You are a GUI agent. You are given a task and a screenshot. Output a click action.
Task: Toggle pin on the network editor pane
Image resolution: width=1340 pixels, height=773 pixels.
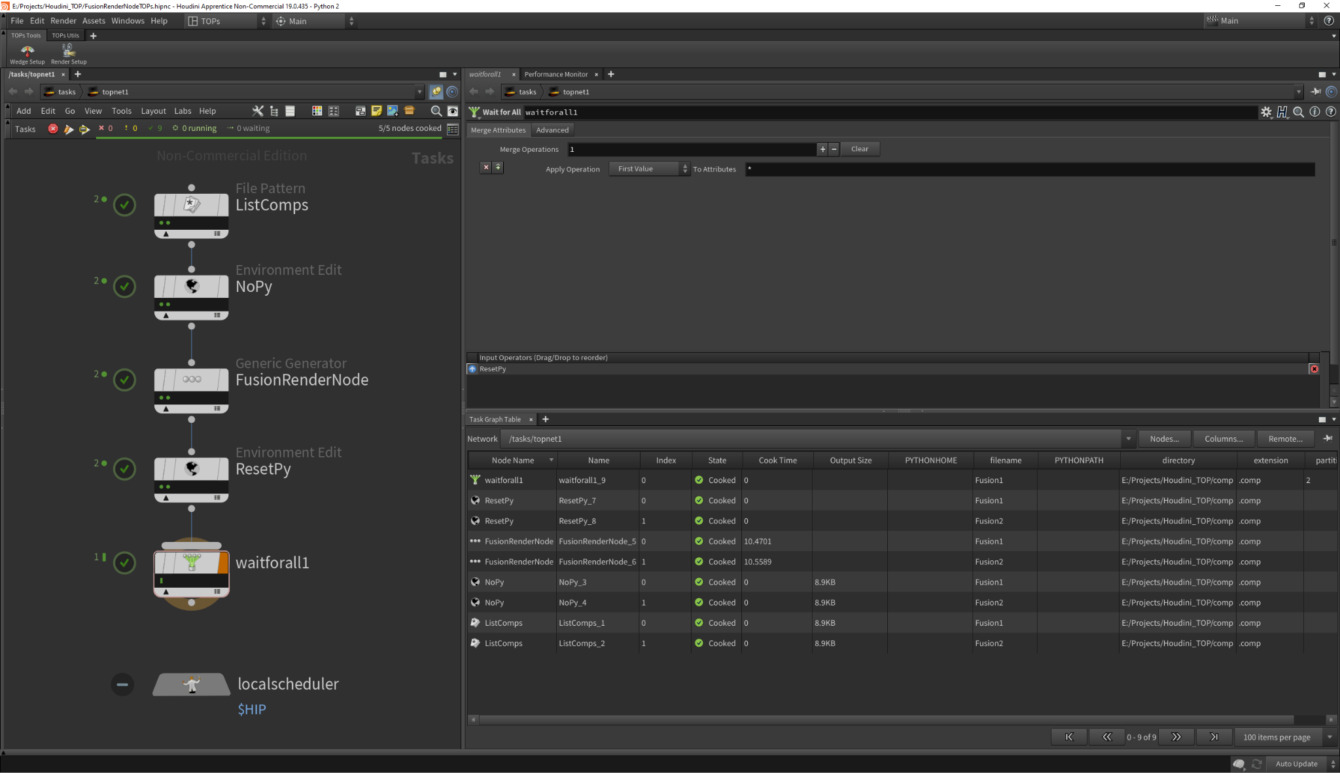click(x=436, y=92)
